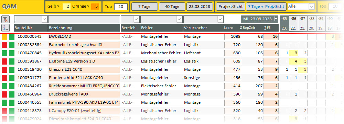Click the Gelb threshold field with 2
The width and height of the screenshot is (344, 124).
click(66, 7)
